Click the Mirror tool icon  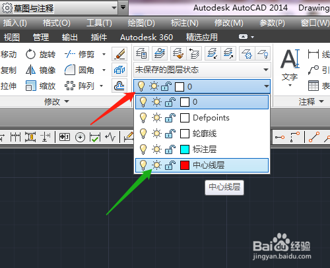coord(30,70)
